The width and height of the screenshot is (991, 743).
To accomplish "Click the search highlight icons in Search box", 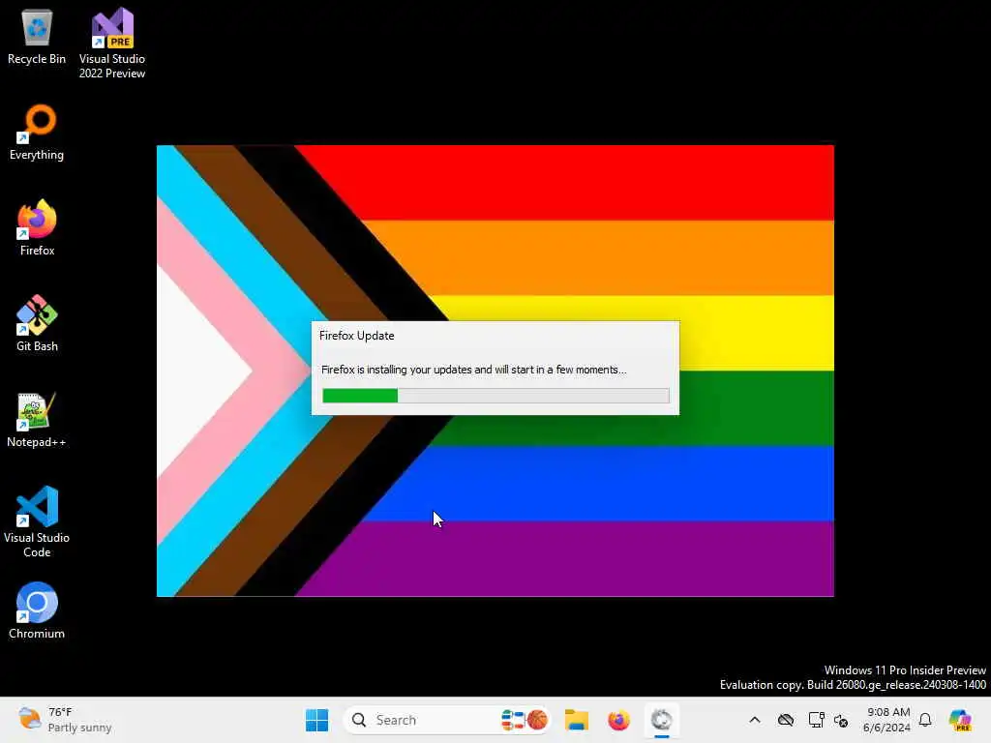I will click(524, 720).
